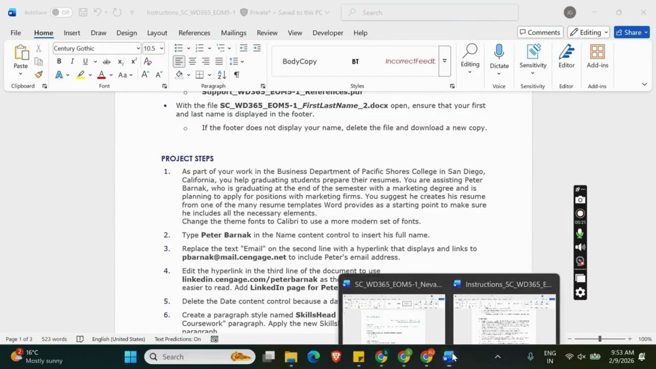This screenshot has width=656, height=369.
Task: Open the Editing find tools dropdown
Action: click(470, 59)
